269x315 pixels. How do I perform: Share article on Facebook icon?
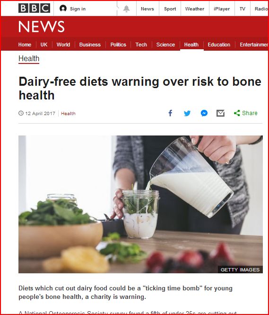(x=170, y=113)
